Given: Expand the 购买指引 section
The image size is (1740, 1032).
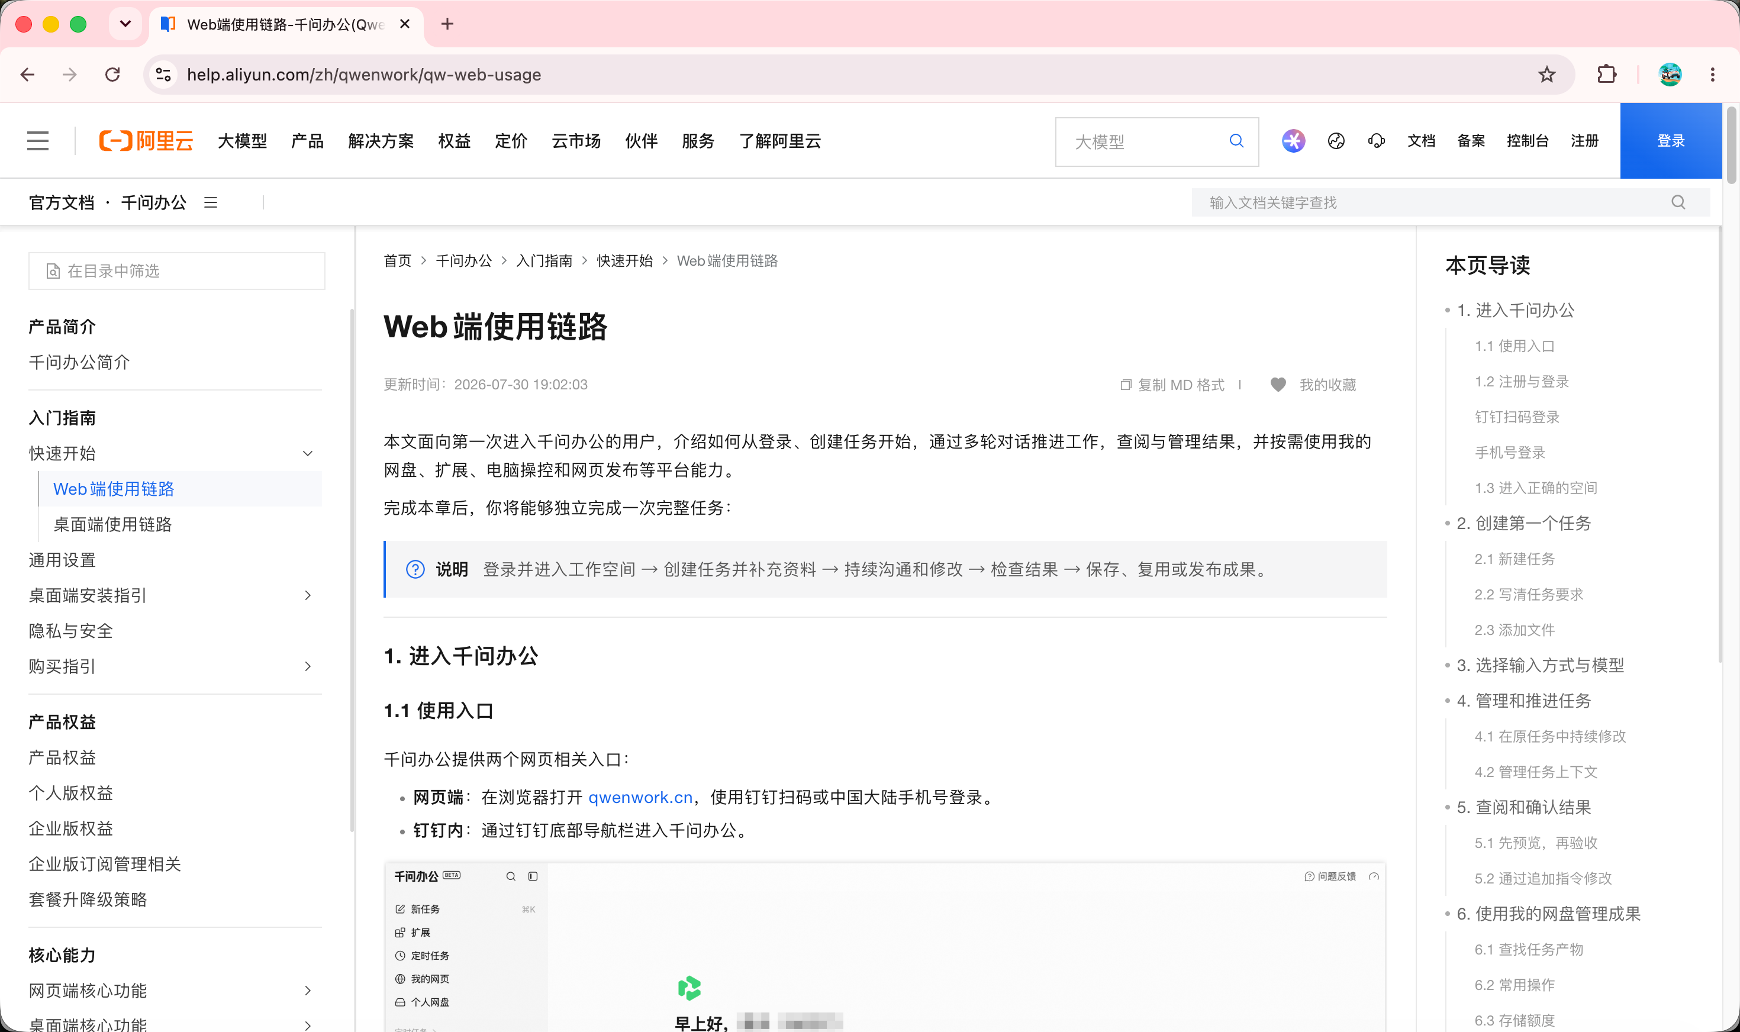Looking at the screenshot, I should tap(308, 666).
